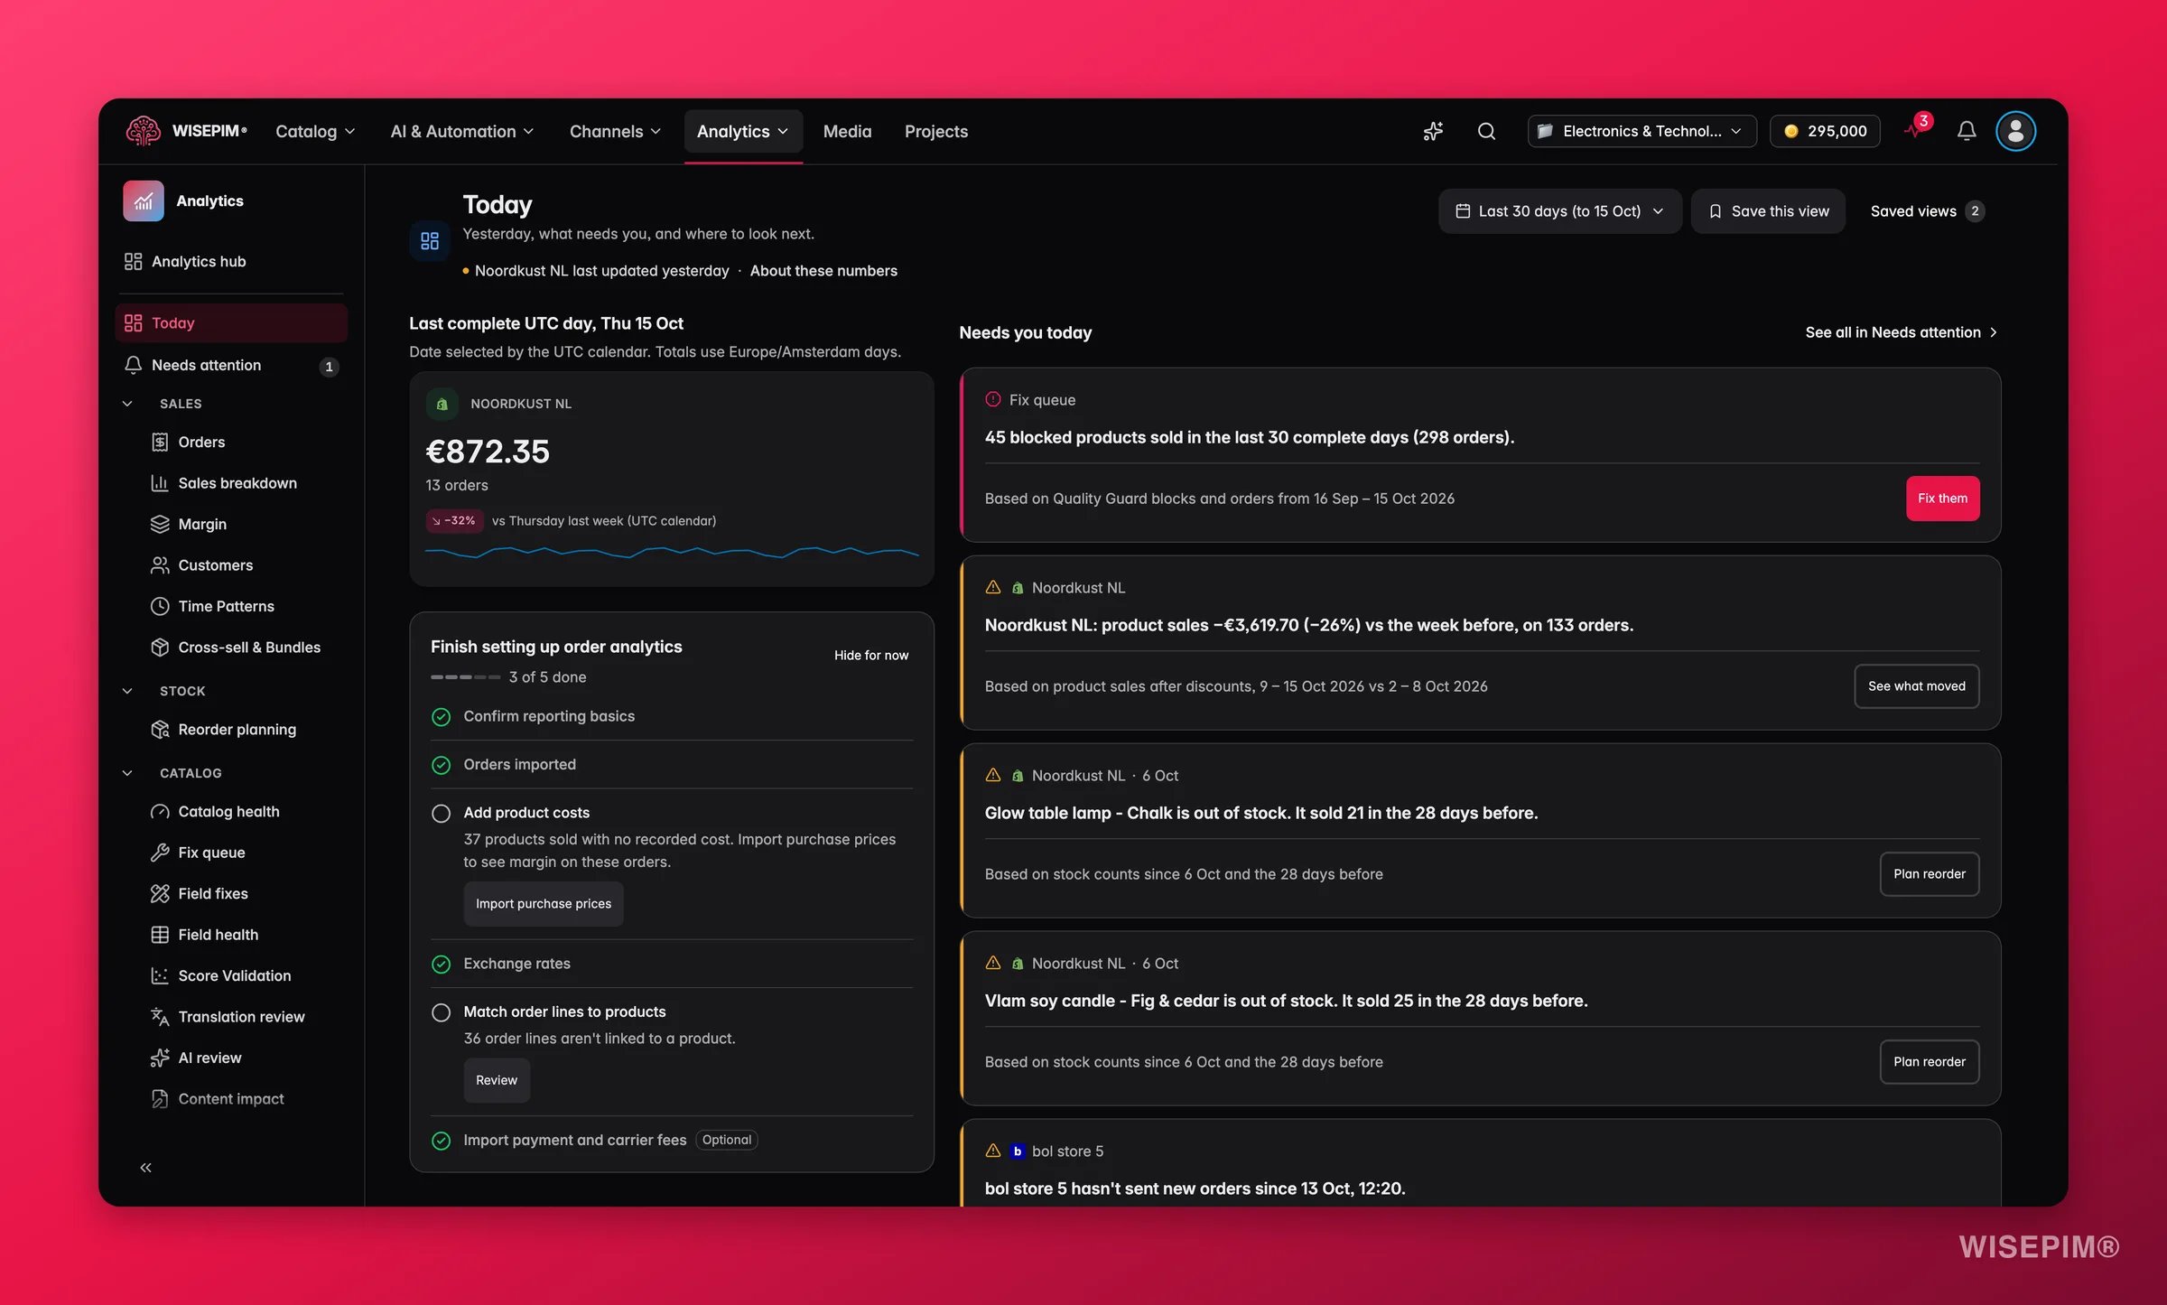2167x1305 pixels.
Task: Click the Exchange rates checkmark
Action: point(441,965)
